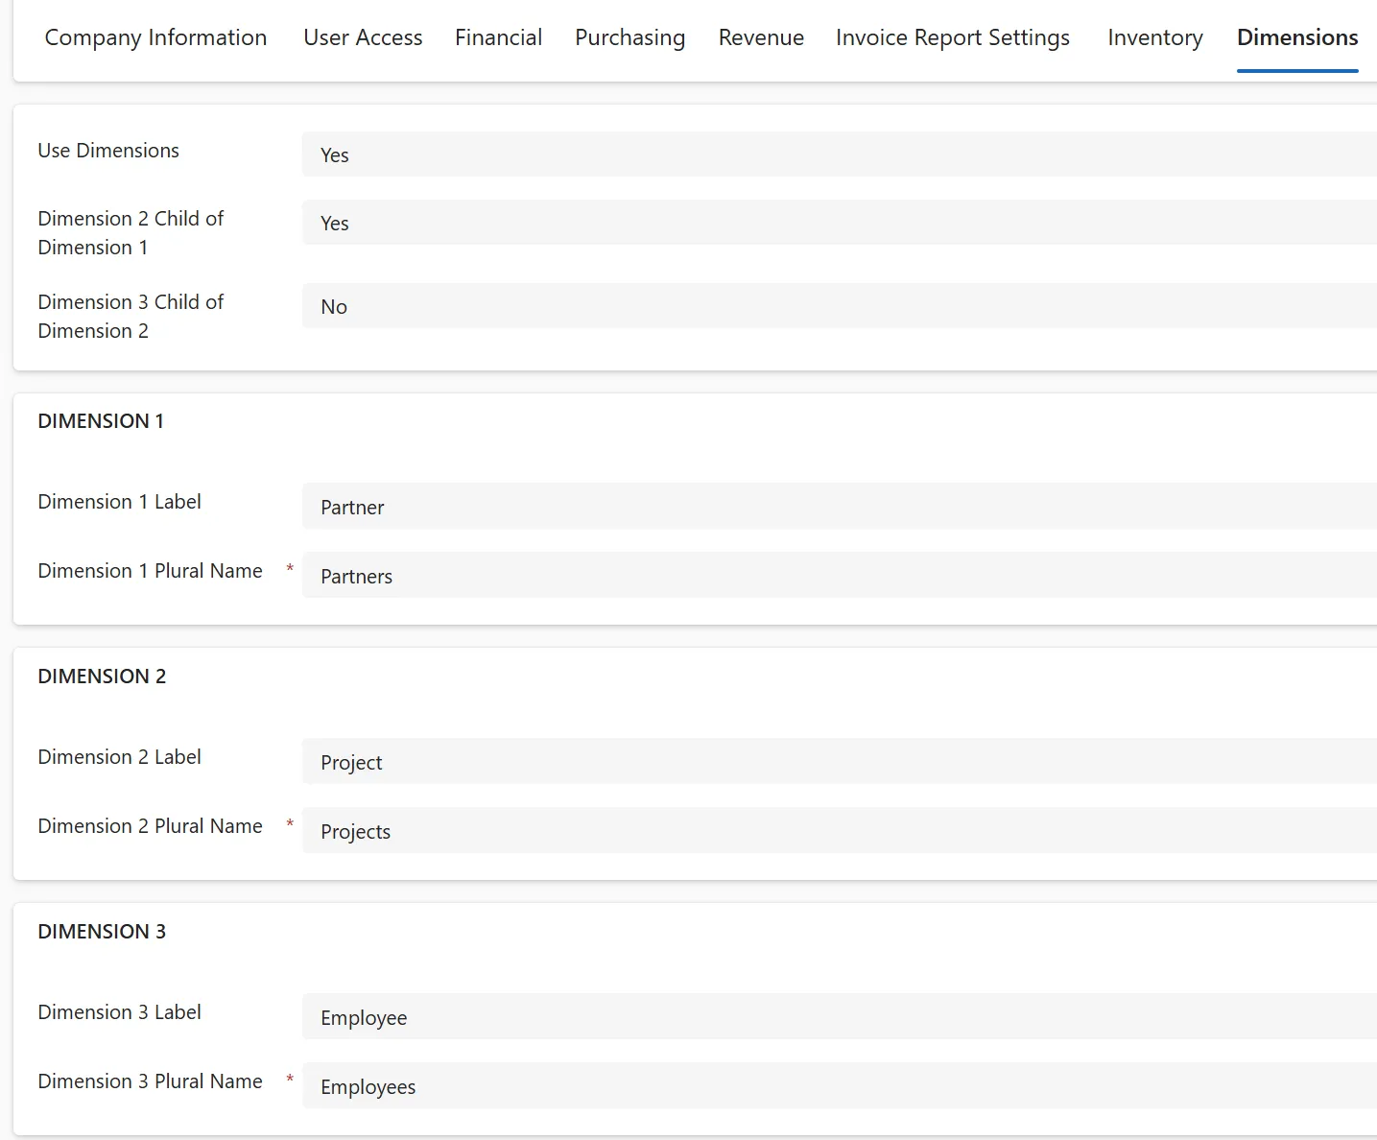Click the Dimension 1 Label field

[840, 507]
